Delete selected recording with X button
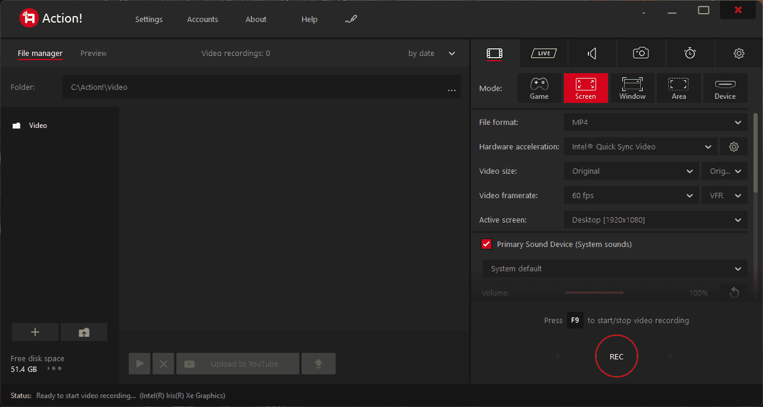This screenshot has height=407, width=763. (163, 364)
